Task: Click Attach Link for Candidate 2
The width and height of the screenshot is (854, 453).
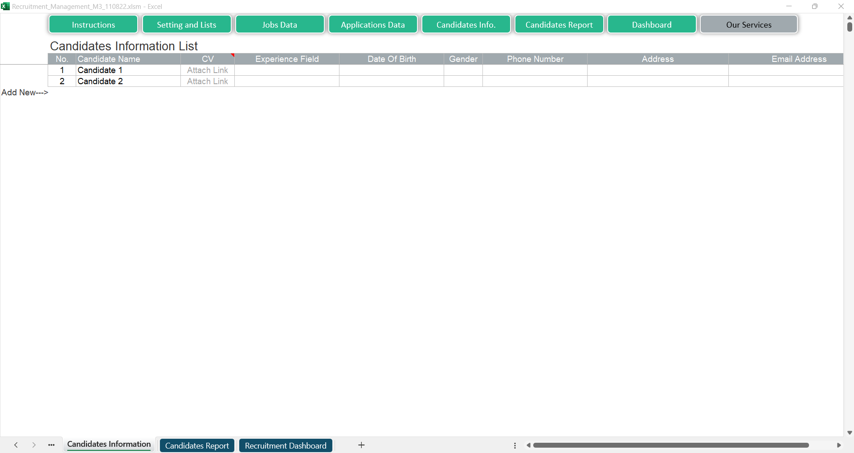Action: click(x=207, y=82)
